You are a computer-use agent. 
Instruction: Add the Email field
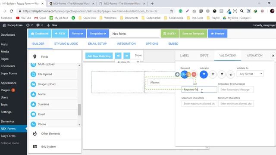pyautogui.click(x=53, y=114)
